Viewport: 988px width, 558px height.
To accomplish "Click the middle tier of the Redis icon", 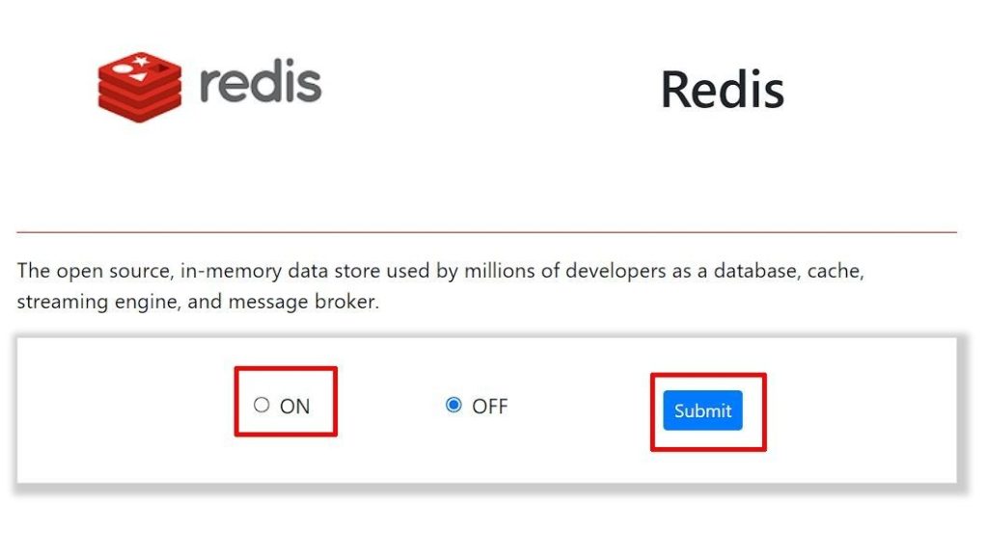I will (135, 90).
